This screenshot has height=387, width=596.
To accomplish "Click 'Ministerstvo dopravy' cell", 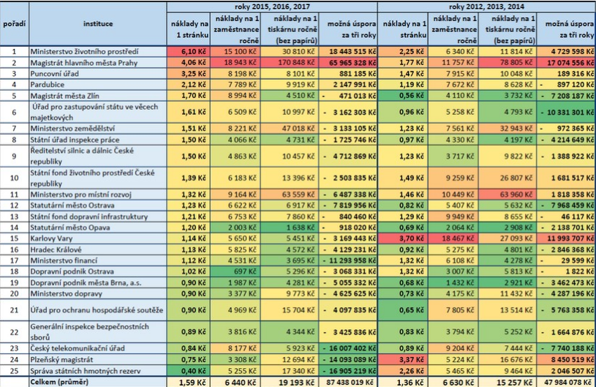I will pyautogui.click(x=98, y=293).
